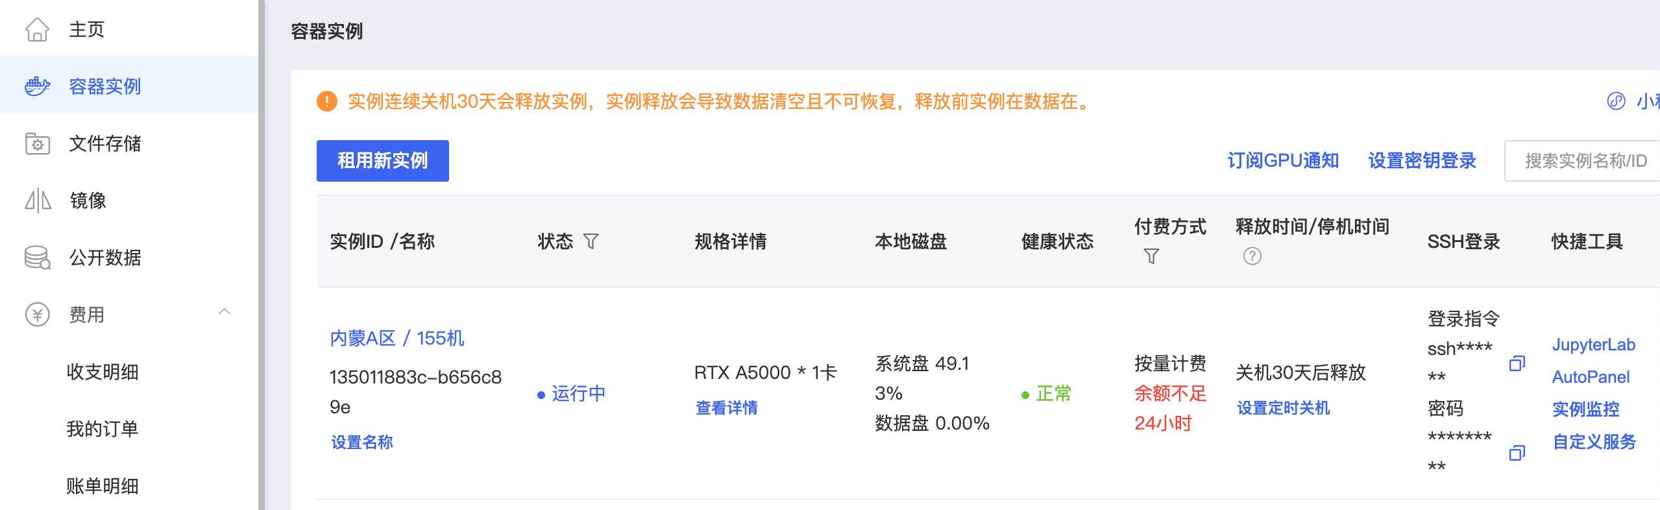
Task: Click the home house icon in sidebar
Action: 37,29
